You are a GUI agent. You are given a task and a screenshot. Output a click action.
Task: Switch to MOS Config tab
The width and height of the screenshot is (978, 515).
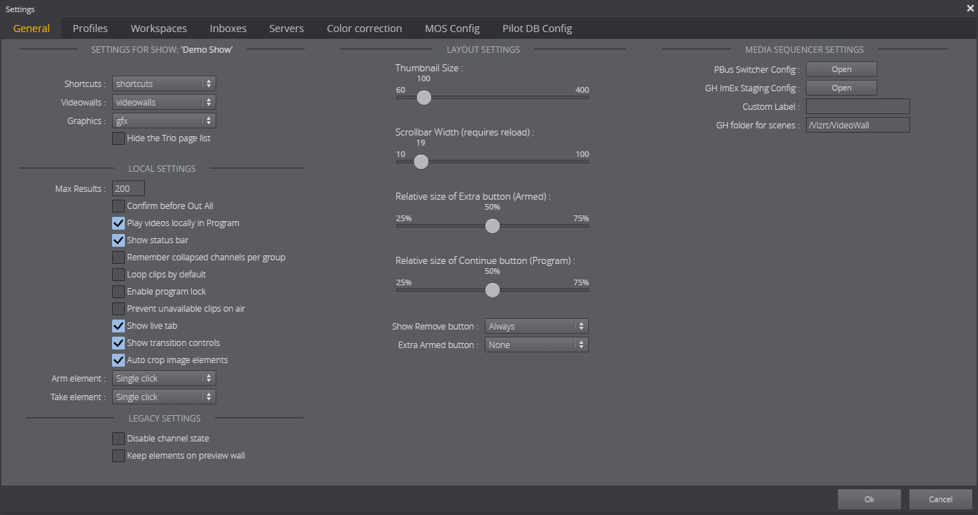click(x=452, y=29)
